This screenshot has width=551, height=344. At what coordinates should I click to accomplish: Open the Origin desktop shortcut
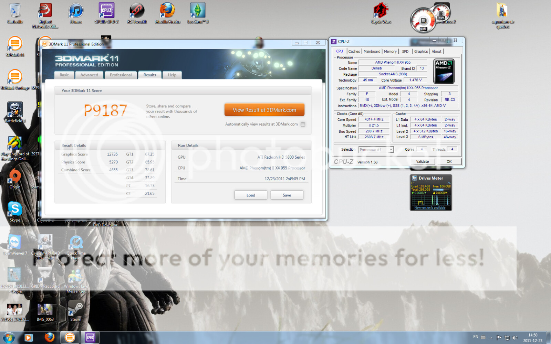[x=15, y=178]
